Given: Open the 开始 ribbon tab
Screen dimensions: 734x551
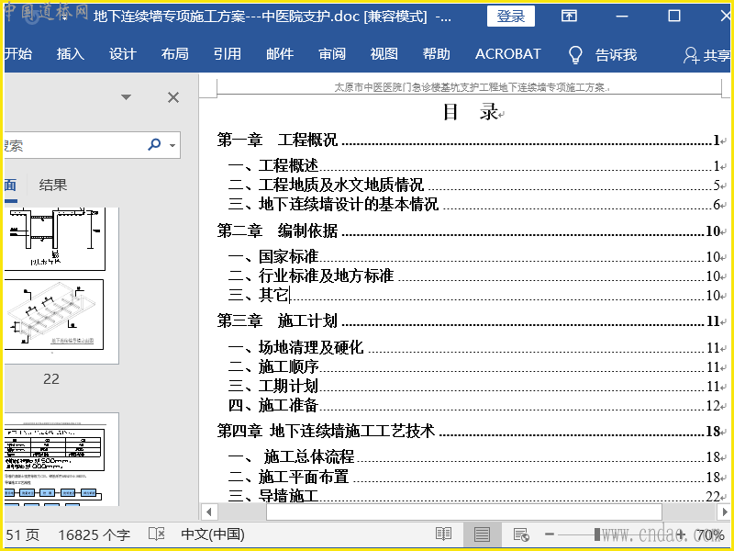Looking at the screenshot, I should [17, 54].
